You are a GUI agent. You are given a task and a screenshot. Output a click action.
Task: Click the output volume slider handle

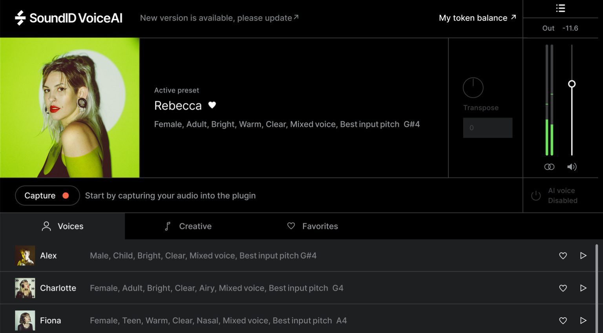click(572, 84)
